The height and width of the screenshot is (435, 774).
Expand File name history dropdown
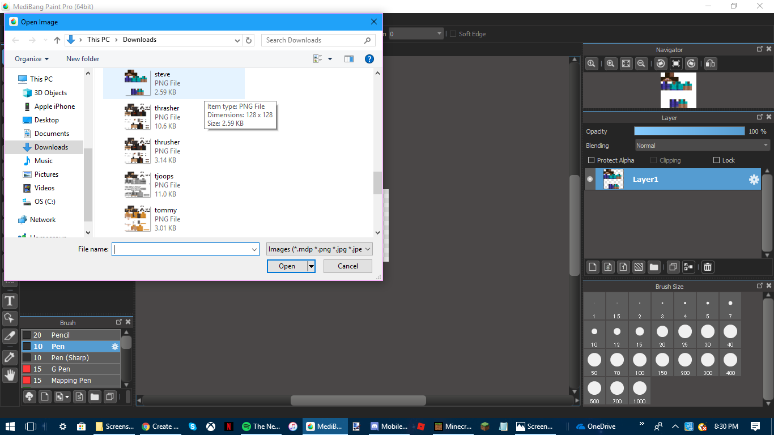[254, 249]
